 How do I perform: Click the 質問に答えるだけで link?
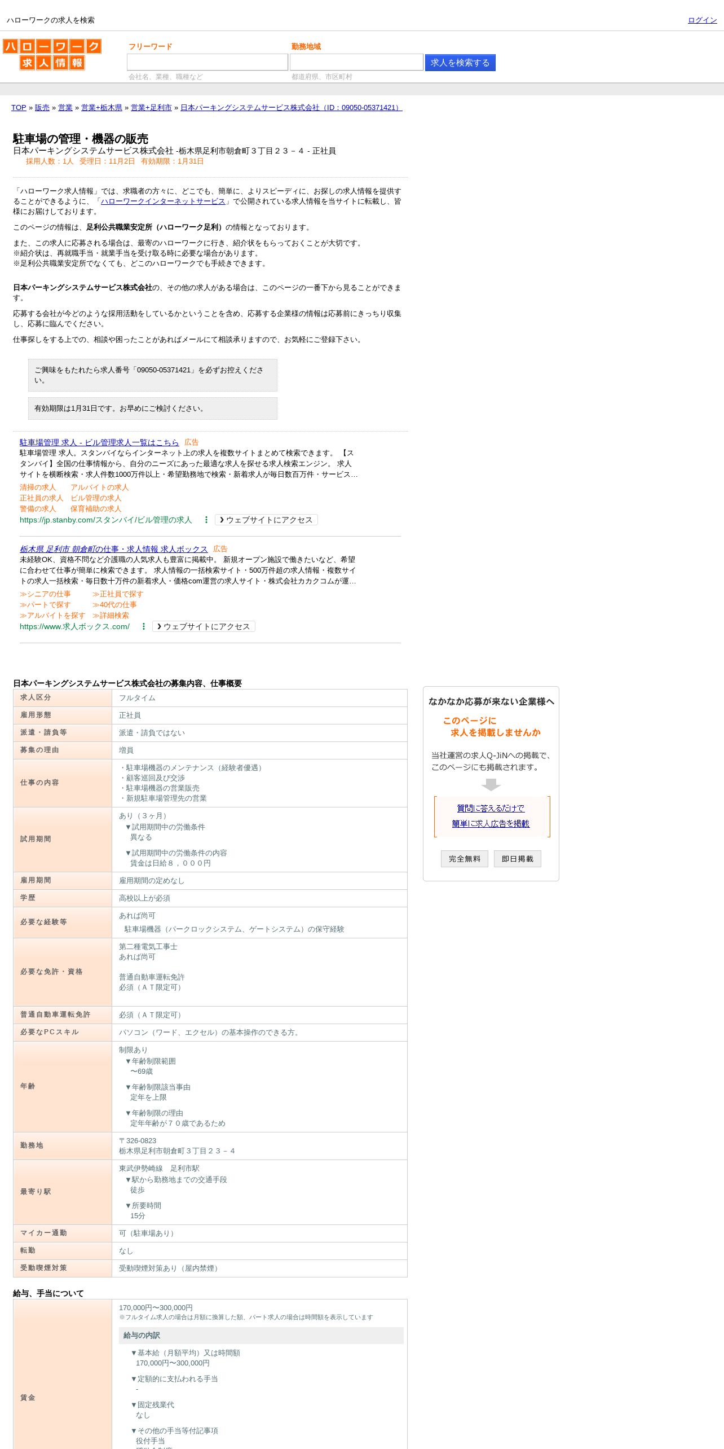(491, 809)
